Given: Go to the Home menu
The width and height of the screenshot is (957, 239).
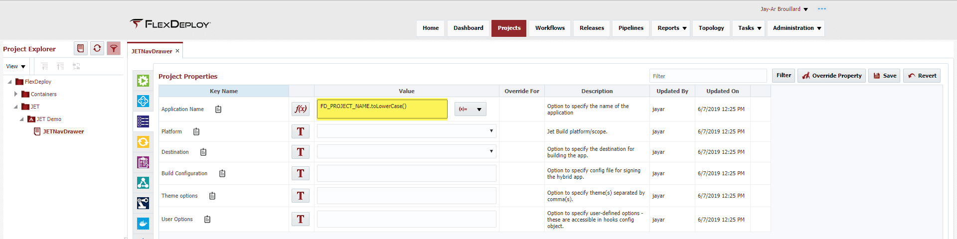Looking at the screenshot, I should [431, 28].
